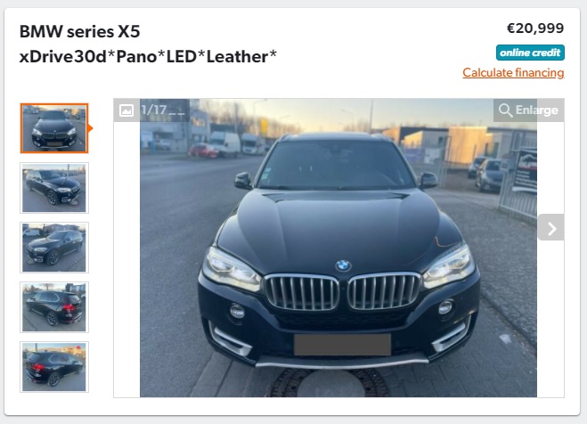Open the Calculate financing link

pos(513,73)
